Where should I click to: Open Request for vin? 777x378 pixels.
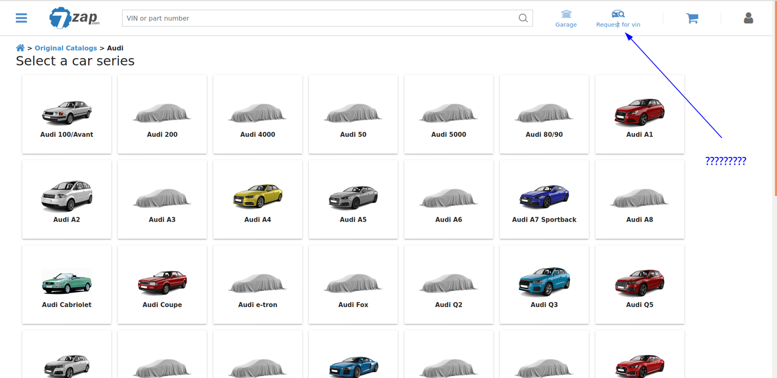click(618, 18)
